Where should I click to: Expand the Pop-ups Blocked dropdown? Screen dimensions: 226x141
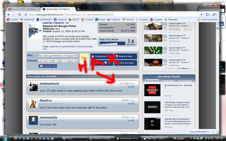tap(199, 131)
